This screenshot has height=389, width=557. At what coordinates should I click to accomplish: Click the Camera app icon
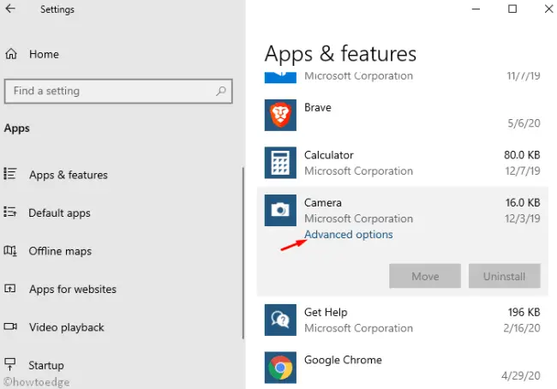pos(279,210)
